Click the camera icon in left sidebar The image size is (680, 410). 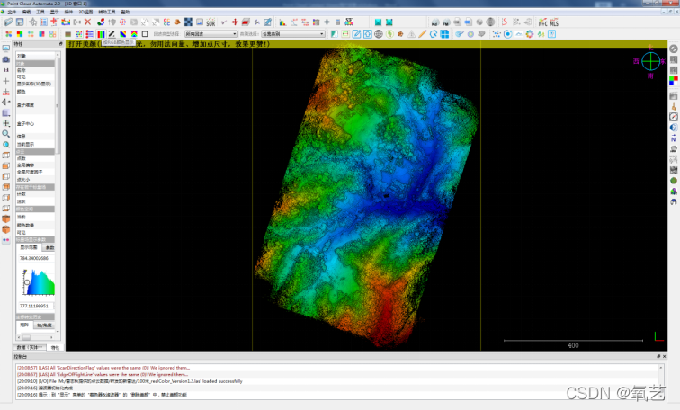[x=5, y=58]
